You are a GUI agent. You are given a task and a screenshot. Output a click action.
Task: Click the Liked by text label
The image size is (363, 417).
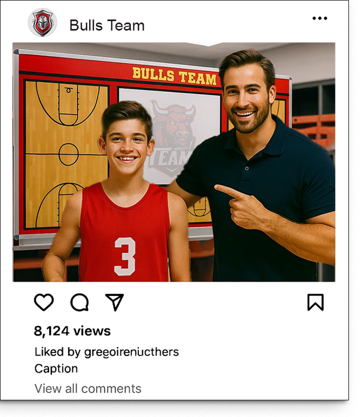[57, 352]
